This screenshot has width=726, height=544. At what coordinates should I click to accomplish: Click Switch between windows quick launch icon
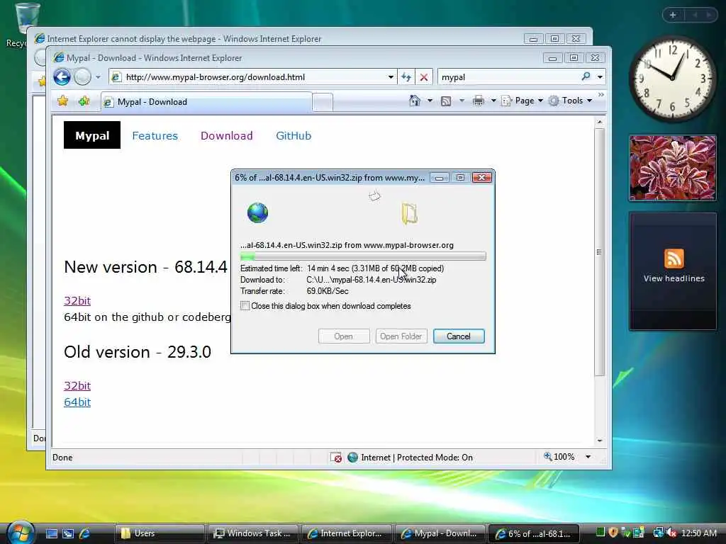tap(68, 534)
